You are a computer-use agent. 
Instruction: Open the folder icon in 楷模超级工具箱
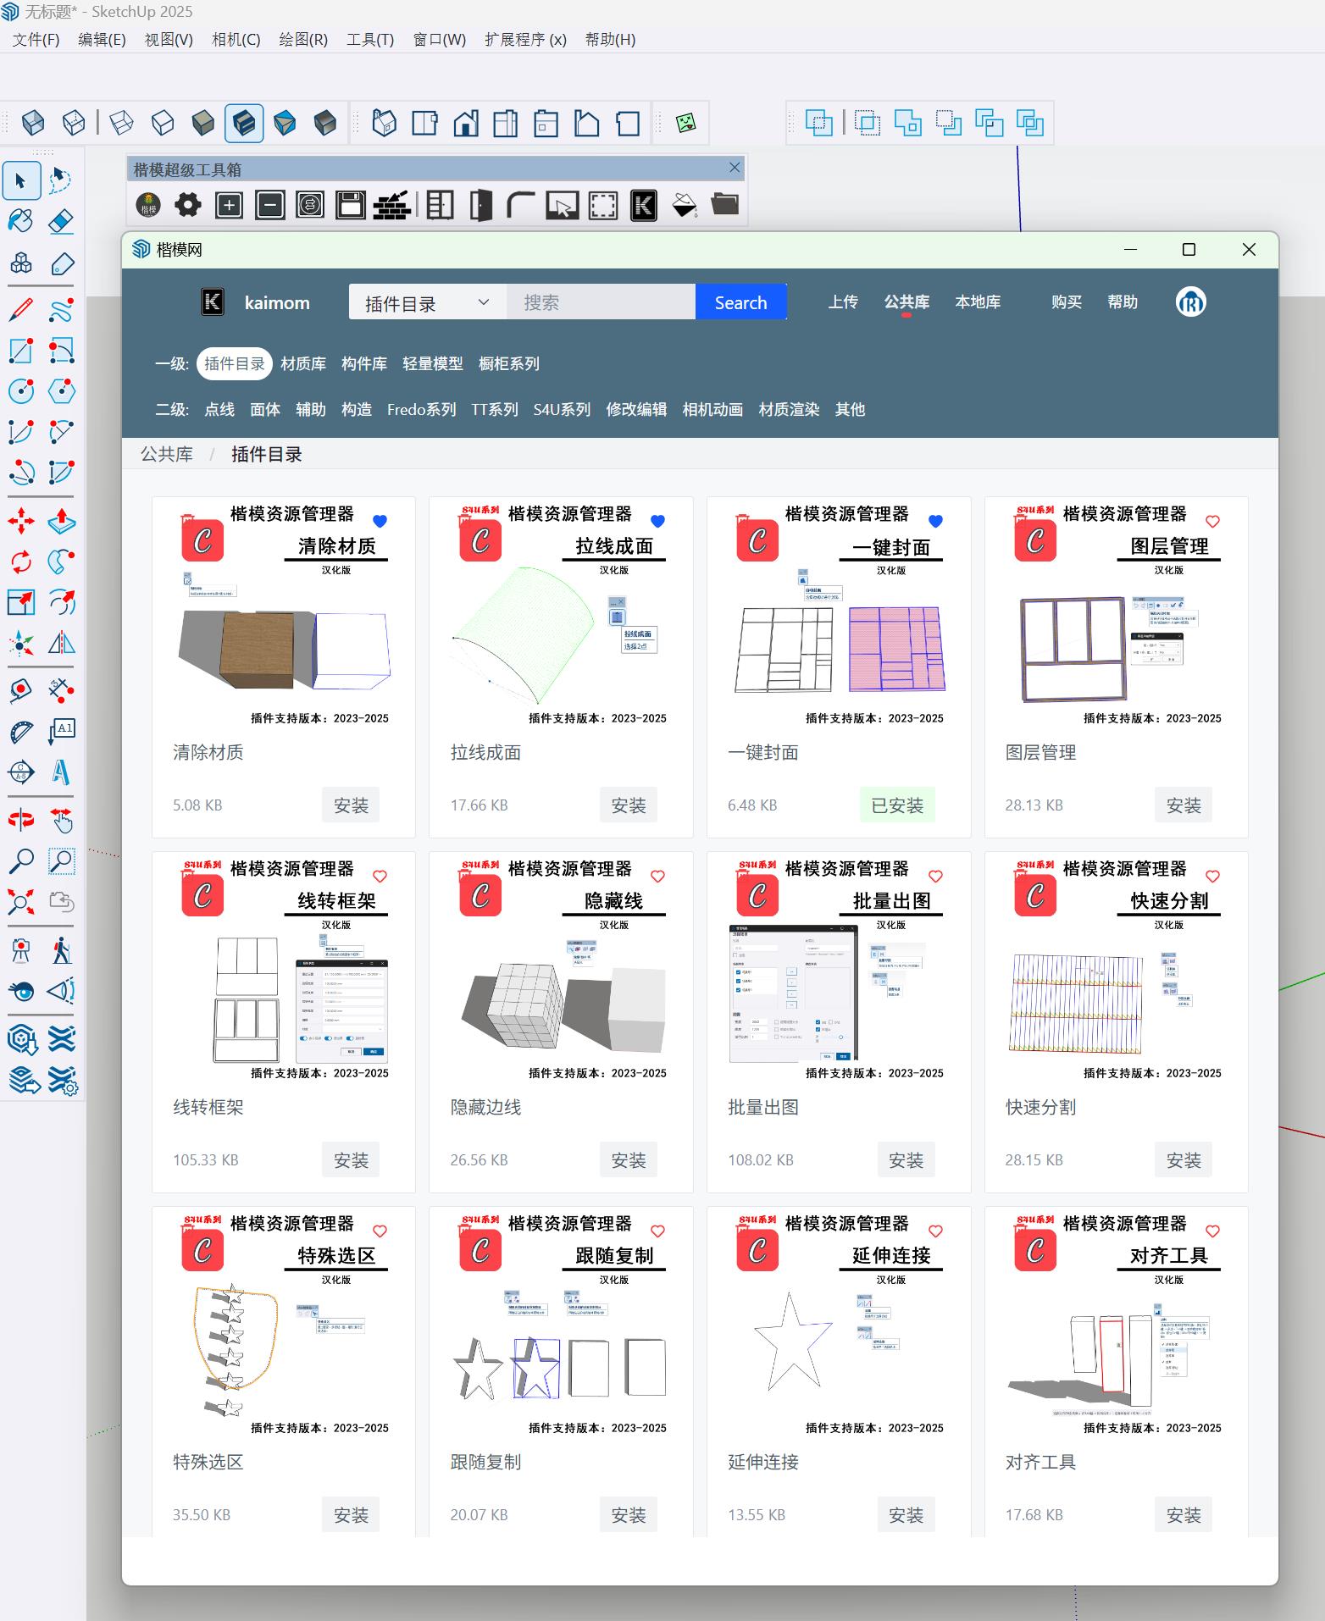coord(725,205)
